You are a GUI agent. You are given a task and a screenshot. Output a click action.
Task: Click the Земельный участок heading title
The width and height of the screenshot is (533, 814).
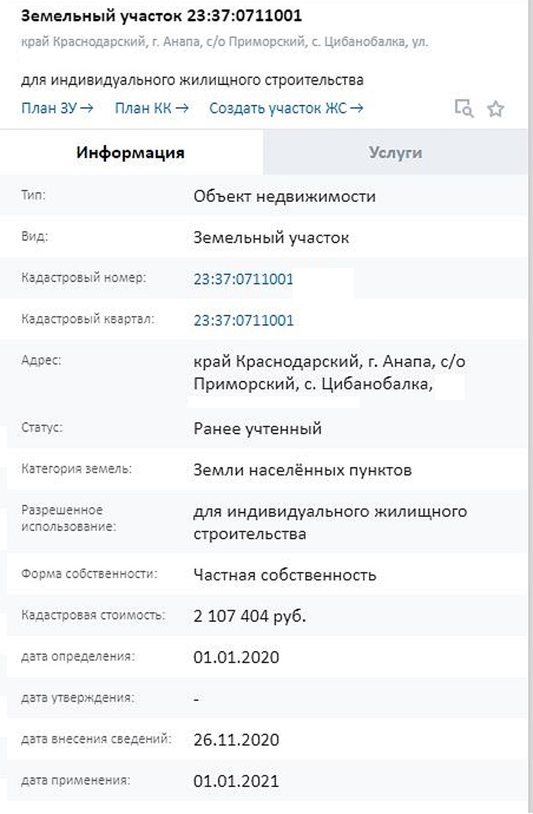point(162,16)
